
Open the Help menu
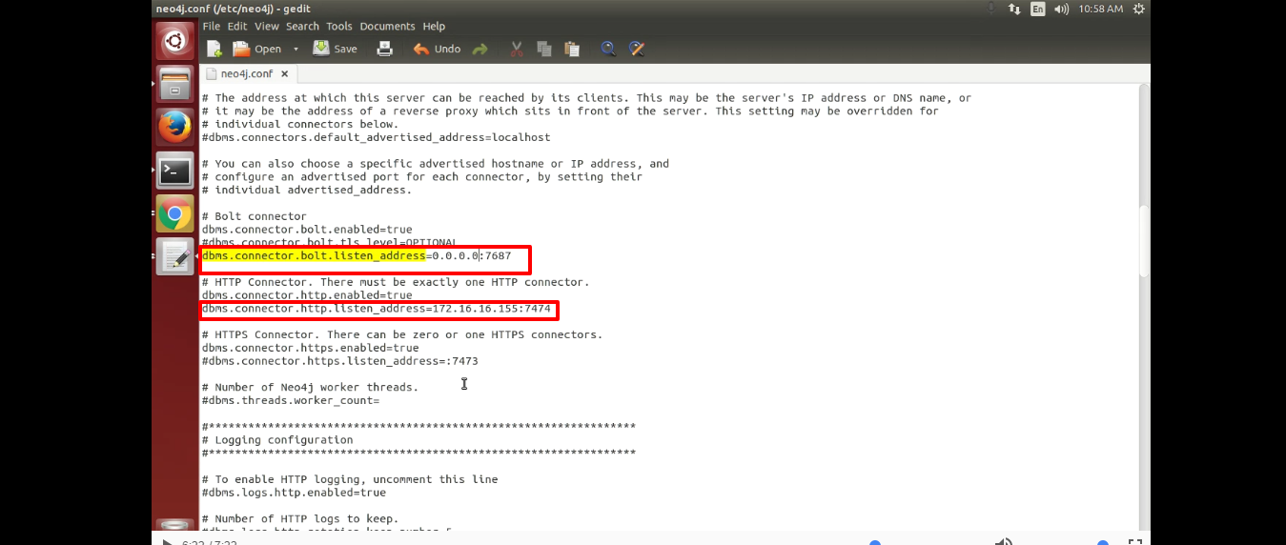pyautogui.click(x=434, y=26)
